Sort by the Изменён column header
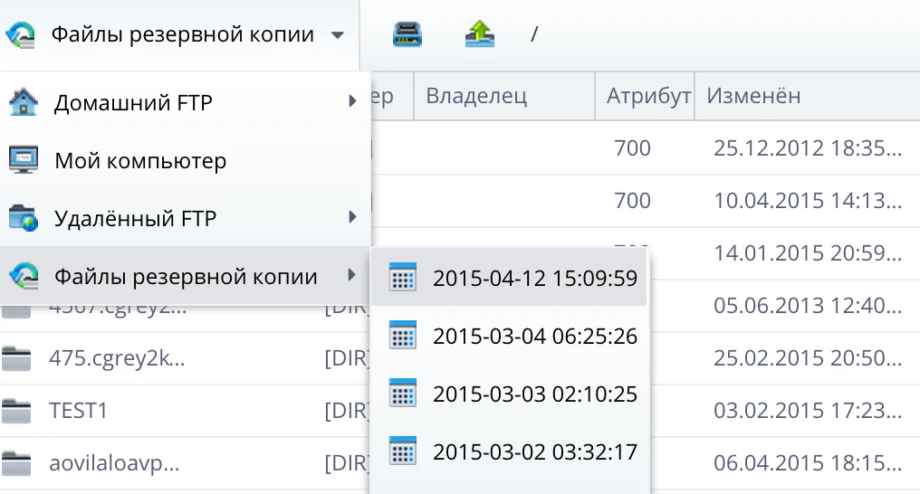920x494 pixels. [x=808, y=96]
